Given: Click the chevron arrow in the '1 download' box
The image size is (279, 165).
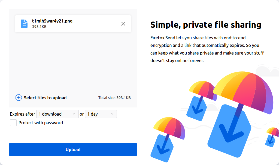Looking at the screenshot, I should (x=74, y=114).
